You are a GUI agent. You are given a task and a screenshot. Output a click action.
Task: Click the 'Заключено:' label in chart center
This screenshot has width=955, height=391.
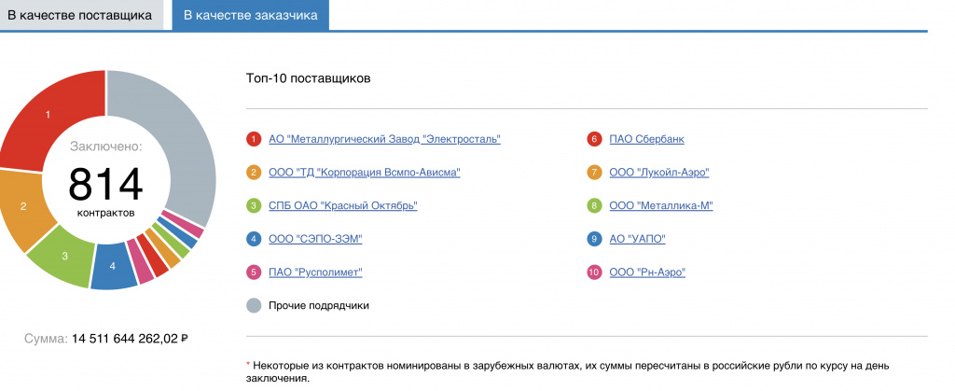click(x=106, y=147)
